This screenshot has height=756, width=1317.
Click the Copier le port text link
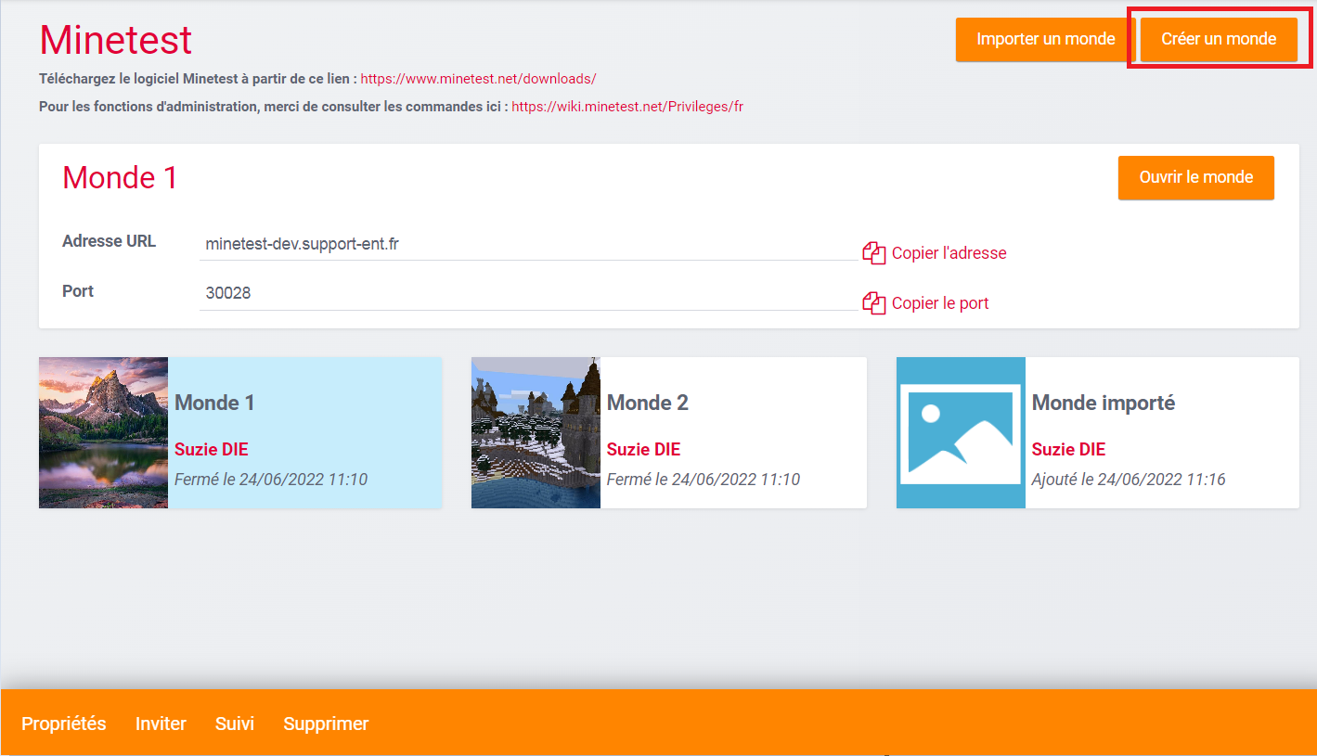tap(940, 303)
